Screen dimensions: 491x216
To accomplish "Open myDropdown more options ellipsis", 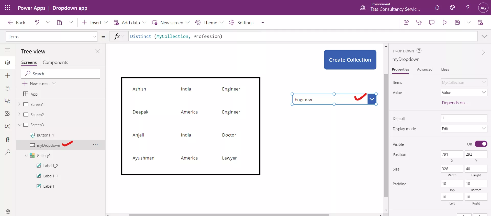I will pyautogui.click(x=95, y=145).
